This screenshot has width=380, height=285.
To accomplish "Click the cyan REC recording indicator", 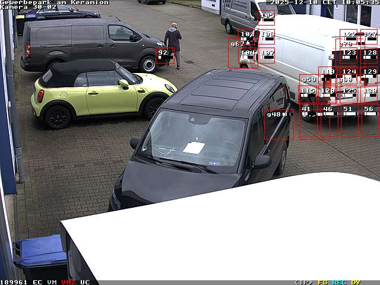I will [339, 282].
